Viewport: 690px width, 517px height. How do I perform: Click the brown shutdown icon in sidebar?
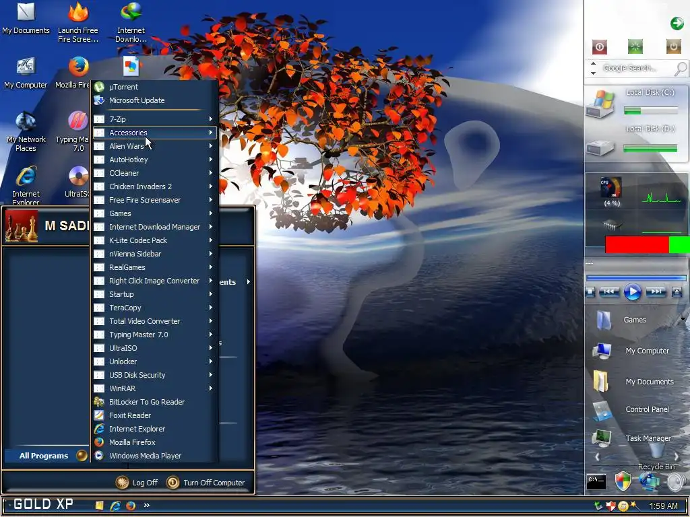coord(674,46)
